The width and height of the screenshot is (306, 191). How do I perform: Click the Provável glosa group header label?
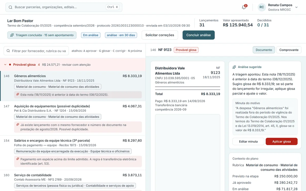(x=24, y=65)
